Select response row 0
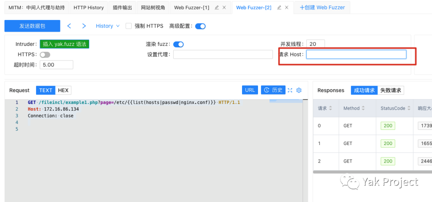Screen dimensions: 432x202 pyautogui.click(x=372, y=126)
